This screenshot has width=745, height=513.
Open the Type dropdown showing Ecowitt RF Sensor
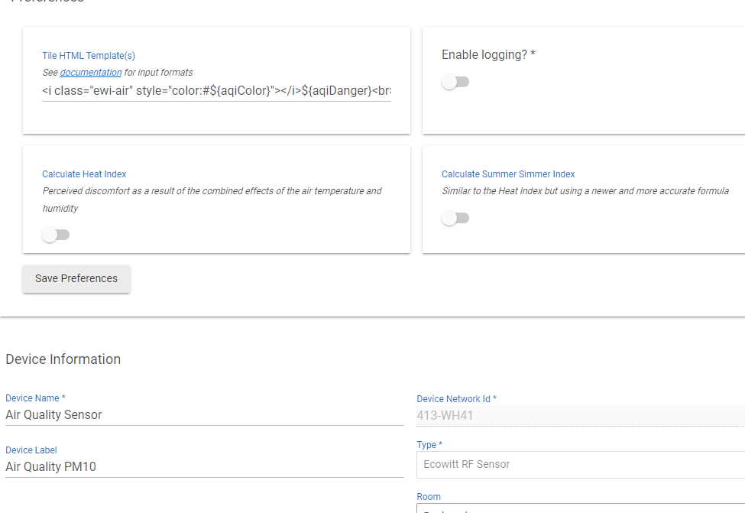(580, 464)
